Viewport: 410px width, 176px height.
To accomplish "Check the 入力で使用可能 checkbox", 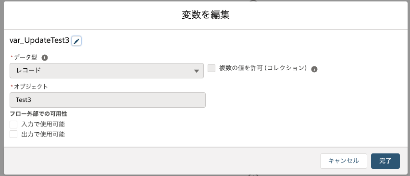I will pos(13,124).
